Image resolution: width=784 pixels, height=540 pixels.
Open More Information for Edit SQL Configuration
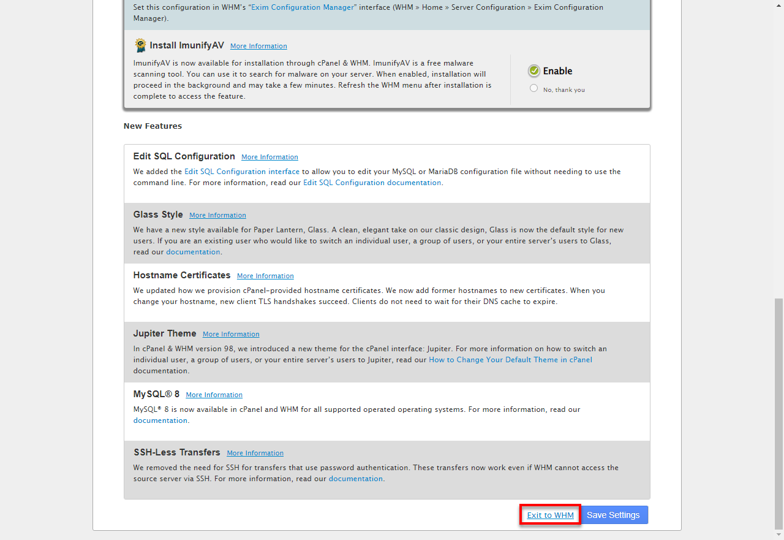269,157
